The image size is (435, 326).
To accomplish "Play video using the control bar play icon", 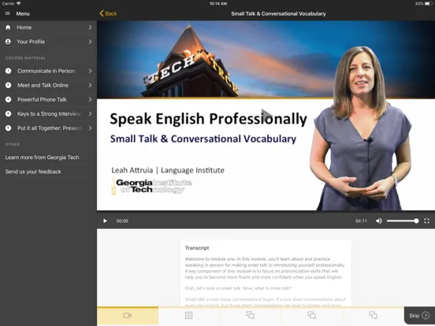I will 105,221.
